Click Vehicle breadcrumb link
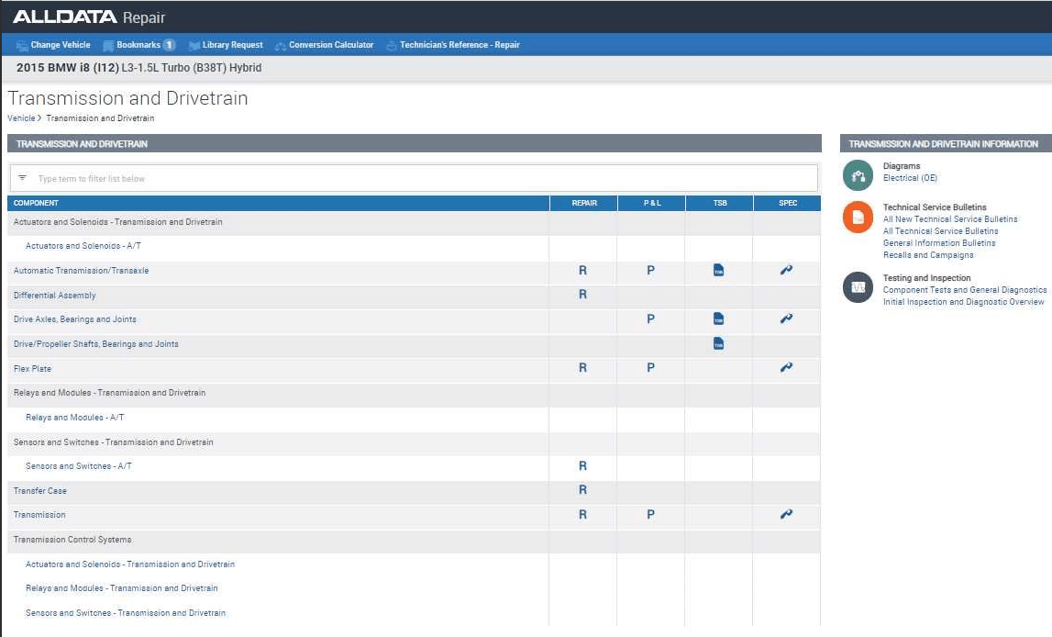1052x637 pixels. coord(21,118)
